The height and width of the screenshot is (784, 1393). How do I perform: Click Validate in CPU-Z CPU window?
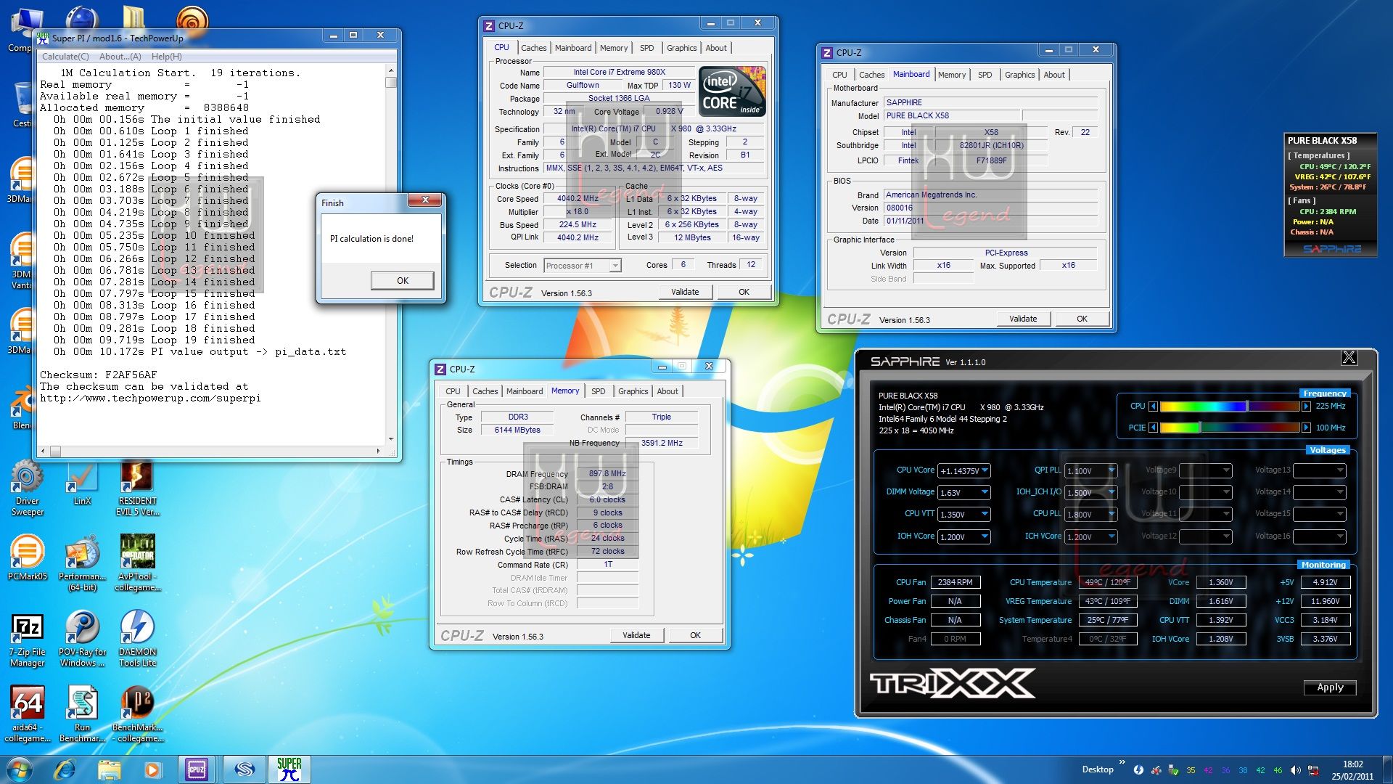[685, 292]
